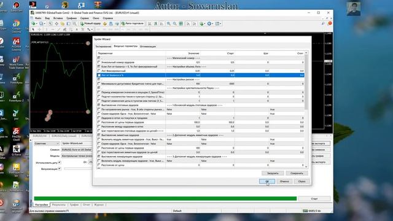This screenshot has height=221, width=393.
Task: Click the Navigator folder icon
Action: point(63,23)
